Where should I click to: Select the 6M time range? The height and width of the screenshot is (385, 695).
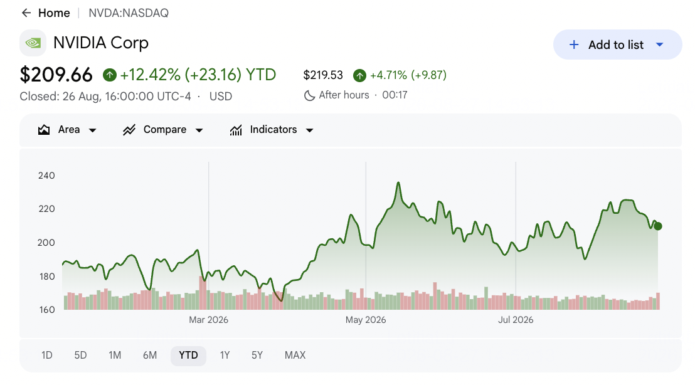click(x=150, y=356)
